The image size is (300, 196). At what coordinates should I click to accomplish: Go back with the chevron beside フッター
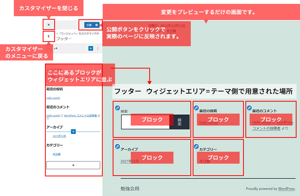click(48, 36)
